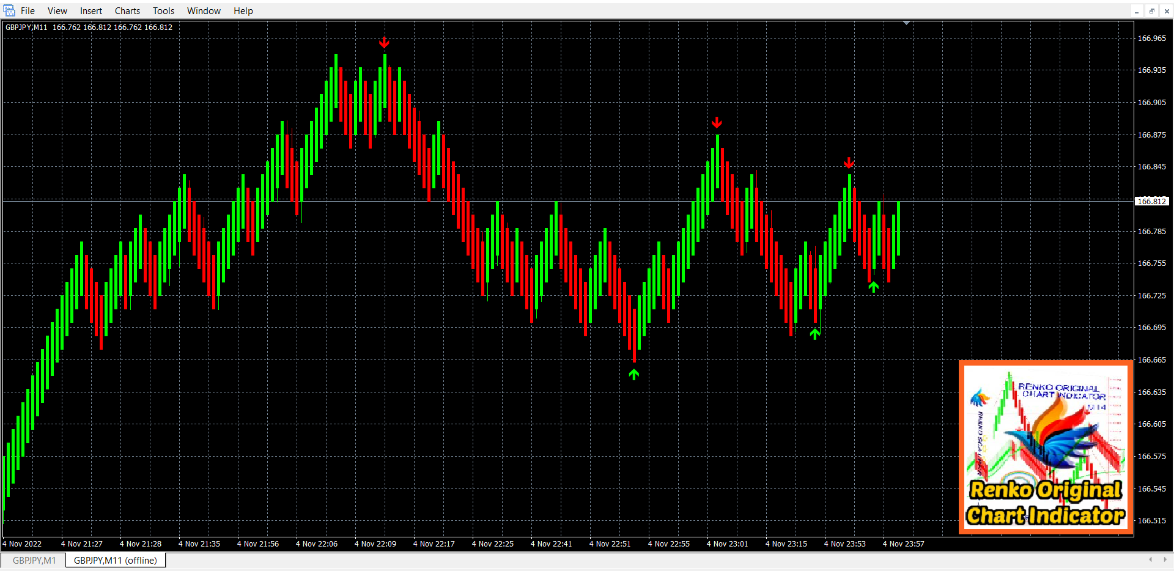Expand the Tools menu

(x=163, y=11)
